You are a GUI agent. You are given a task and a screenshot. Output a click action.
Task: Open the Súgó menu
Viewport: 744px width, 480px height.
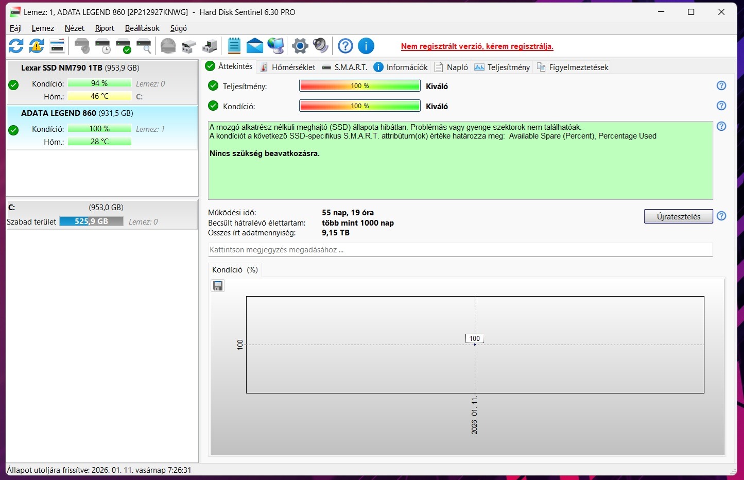pyautogui.click(x=179, y=28)
